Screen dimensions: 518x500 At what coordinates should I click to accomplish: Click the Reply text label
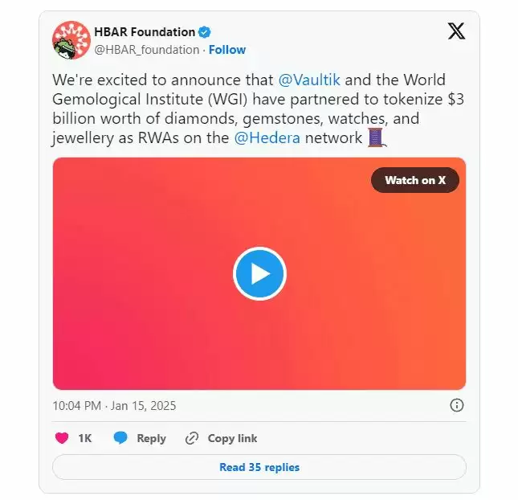(151, 438)
